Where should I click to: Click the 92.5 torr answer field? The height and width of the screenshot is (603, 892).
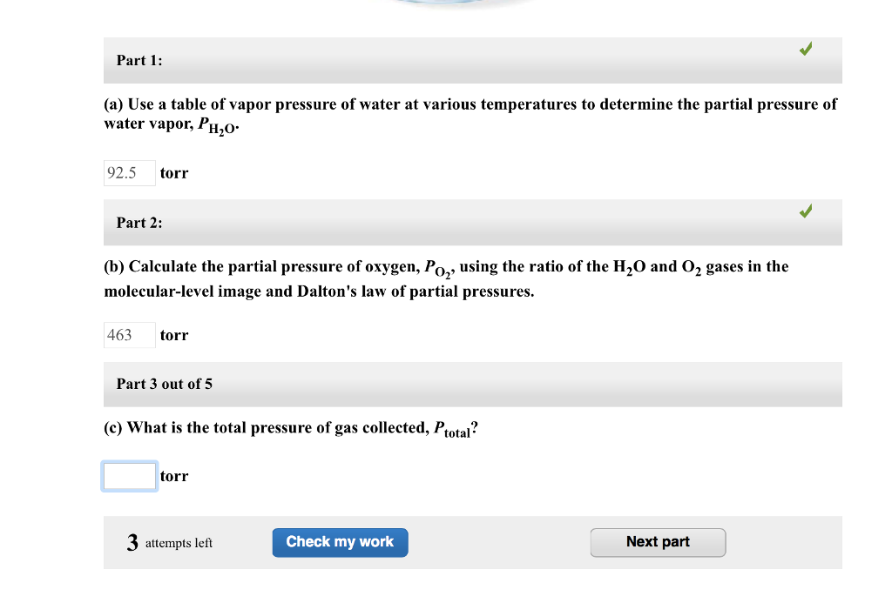[x=129, y=172]
